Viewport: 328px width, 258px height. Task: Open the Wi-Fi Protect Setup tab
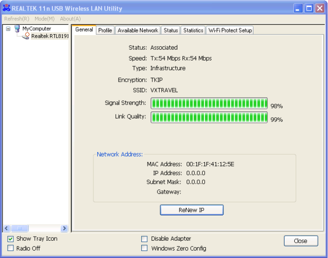coord(230,30)
